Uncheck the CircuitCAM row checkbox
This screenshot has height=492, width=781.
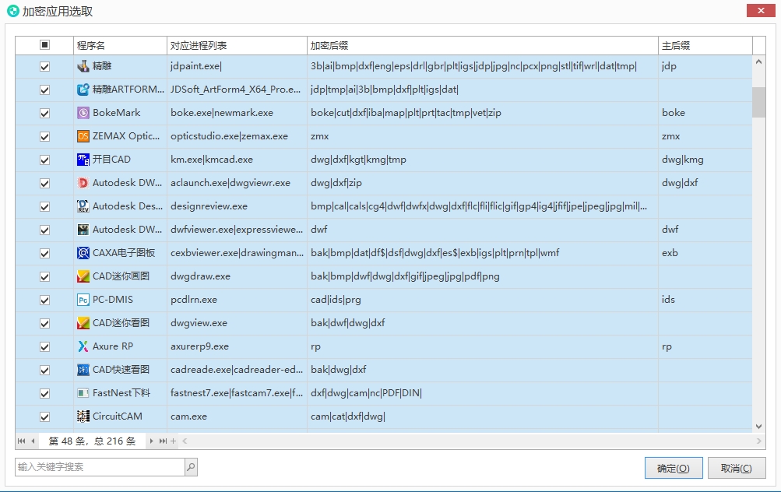45,416
